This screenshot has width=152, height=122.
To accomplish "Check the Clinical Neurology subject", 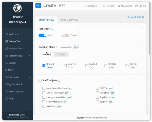I will point(44,93).
